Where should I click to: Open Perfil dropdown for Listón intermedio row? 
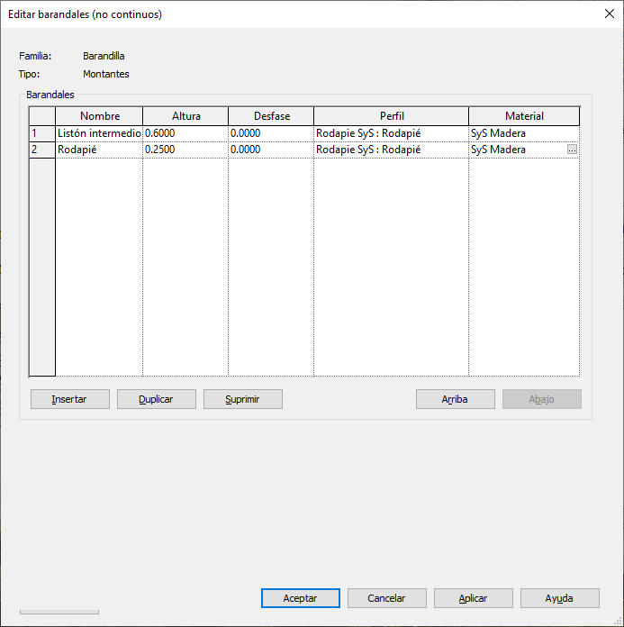(391, 133)
